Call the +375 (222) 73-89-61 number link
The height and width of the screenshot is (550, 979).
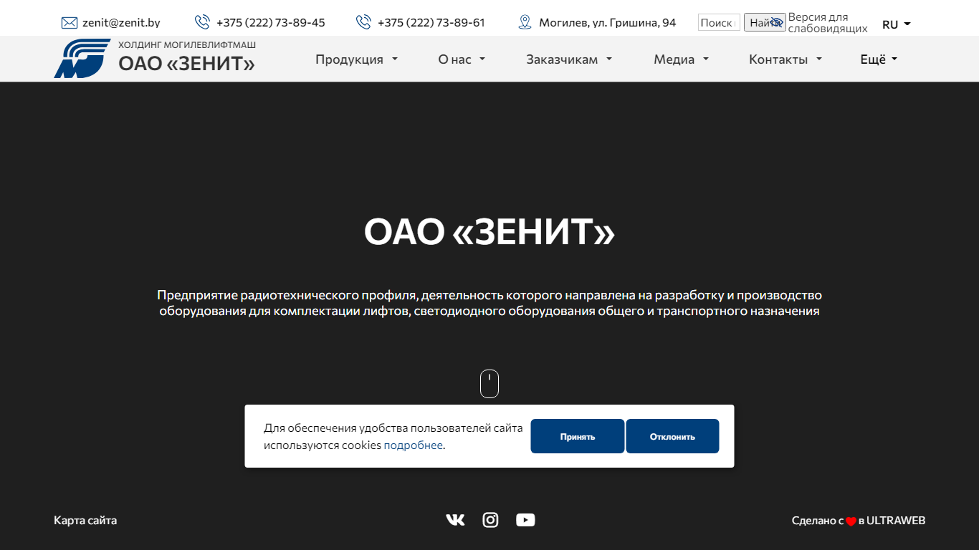point(431,22)
